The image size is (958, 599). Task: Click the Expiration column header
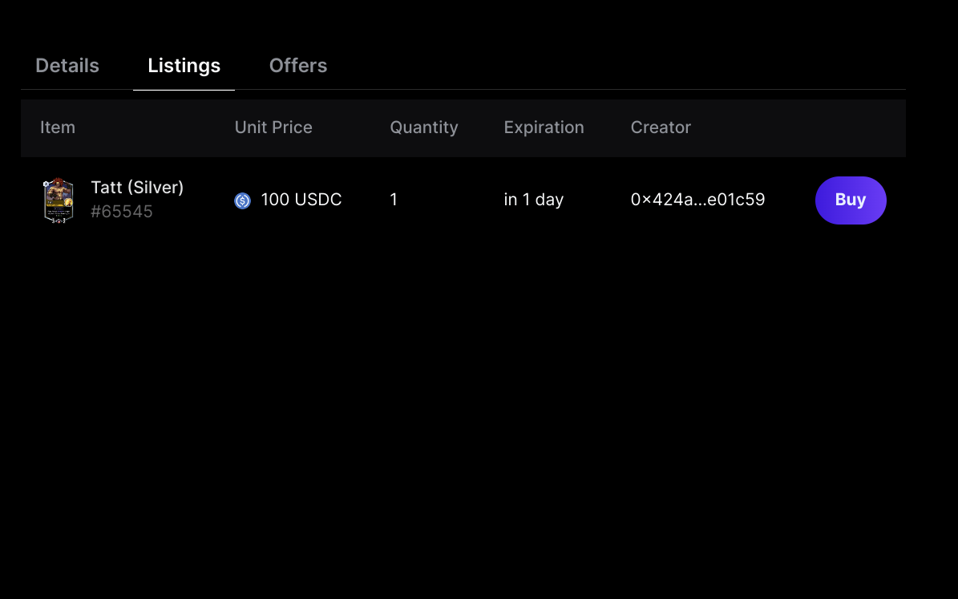[544, 127]
